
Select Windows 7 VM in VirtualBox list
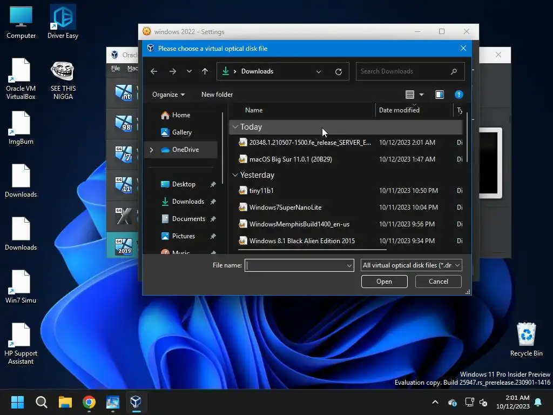pyautogui.click(x=123, y=154)
